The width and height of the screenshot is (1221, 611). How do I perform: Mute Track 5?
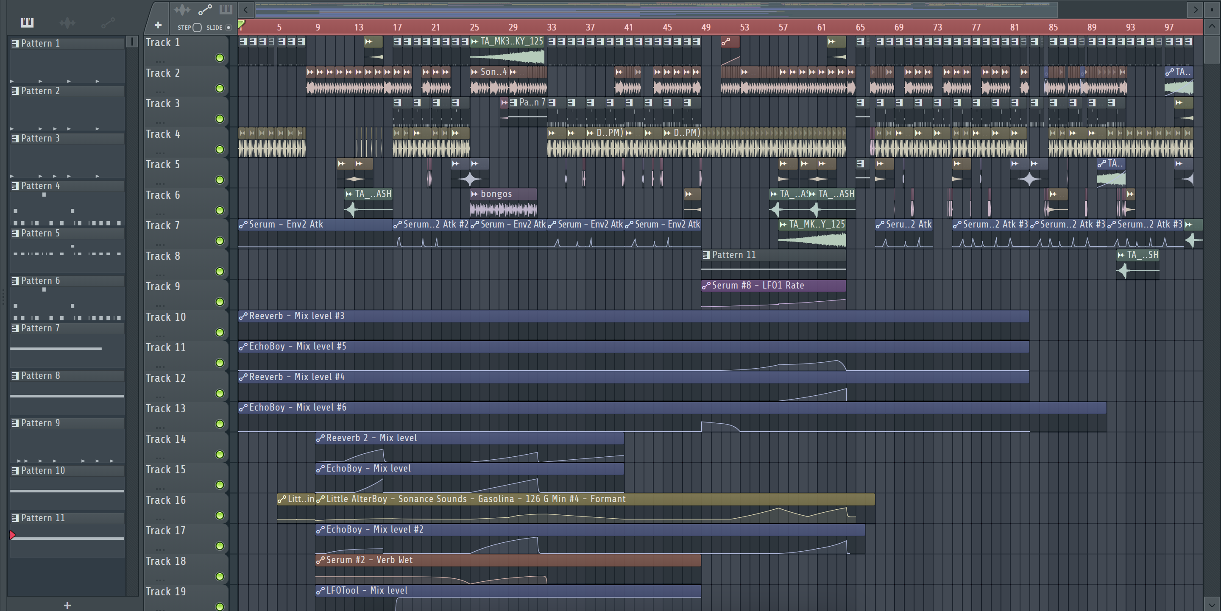click(x=220, y=180)
